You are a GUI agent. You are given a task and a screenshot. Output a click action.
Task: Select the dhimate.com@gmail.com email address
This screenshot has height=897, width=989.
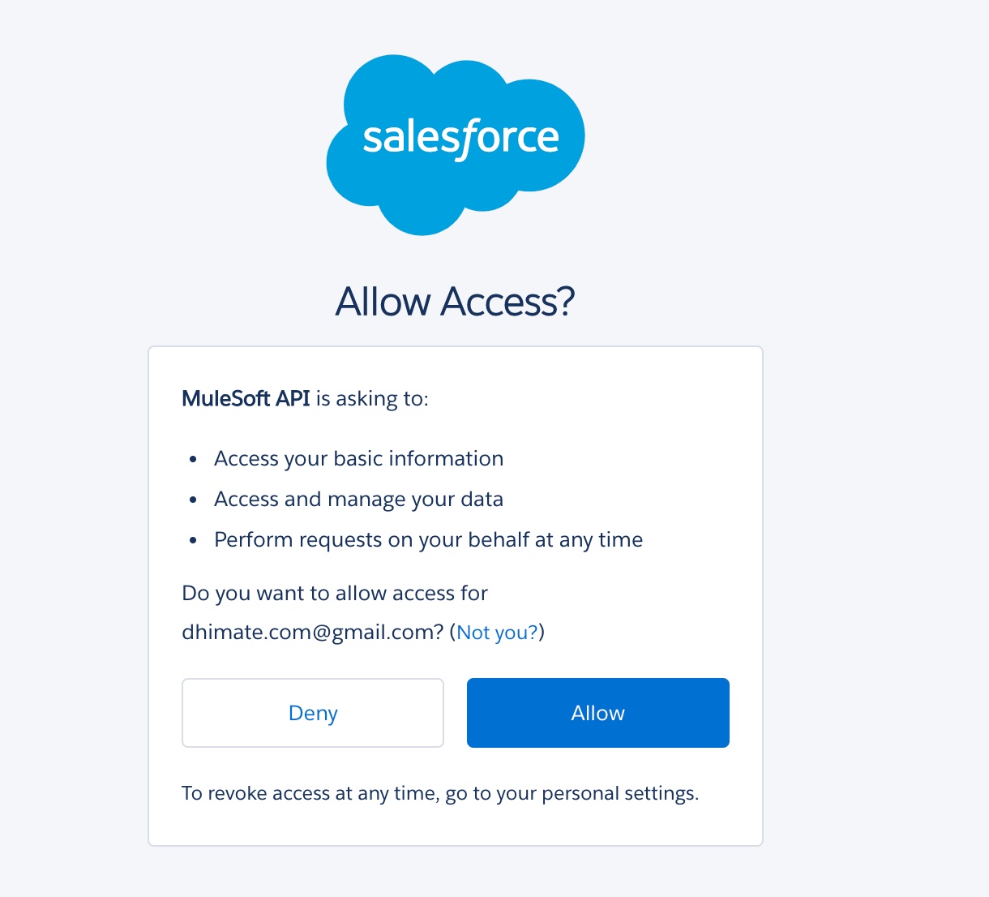[312, 633]
